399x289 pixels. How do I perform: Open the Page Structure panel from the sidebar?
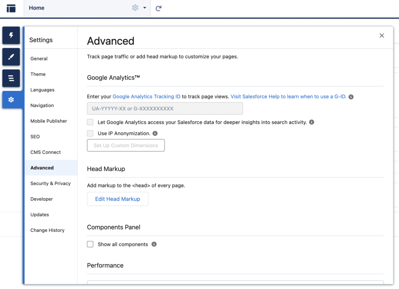(11, 78)
